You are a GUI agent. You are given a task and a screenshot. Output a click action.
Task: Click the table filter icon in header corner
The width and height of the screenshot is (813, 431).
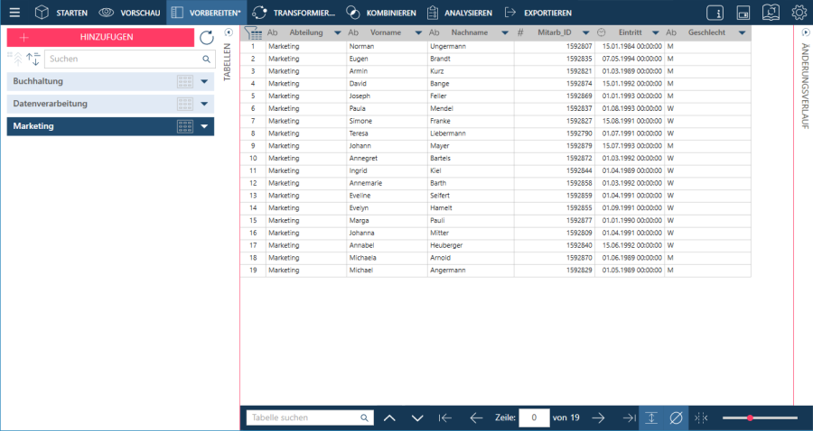253,32
